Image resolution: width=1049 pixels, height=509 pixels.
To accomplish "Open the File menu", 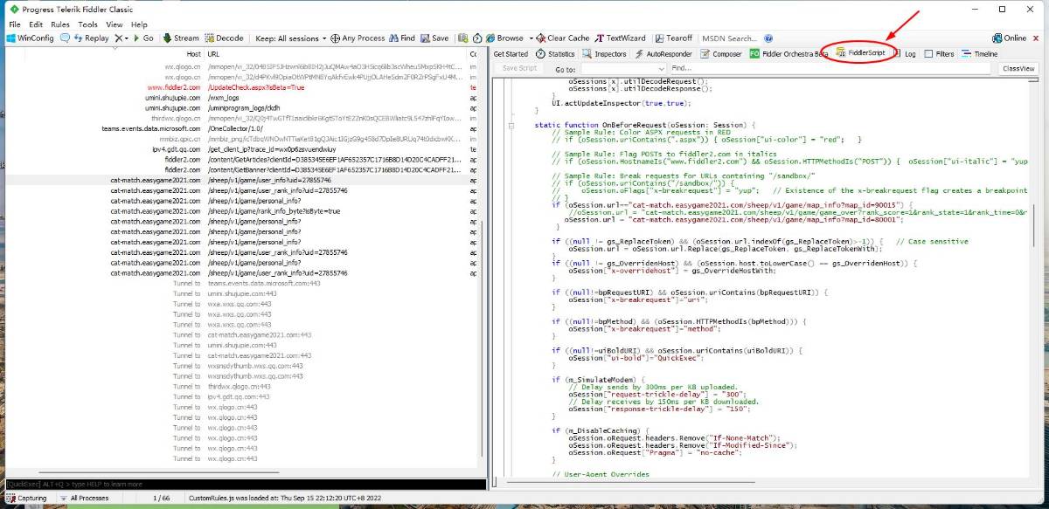I will point(15,24).
